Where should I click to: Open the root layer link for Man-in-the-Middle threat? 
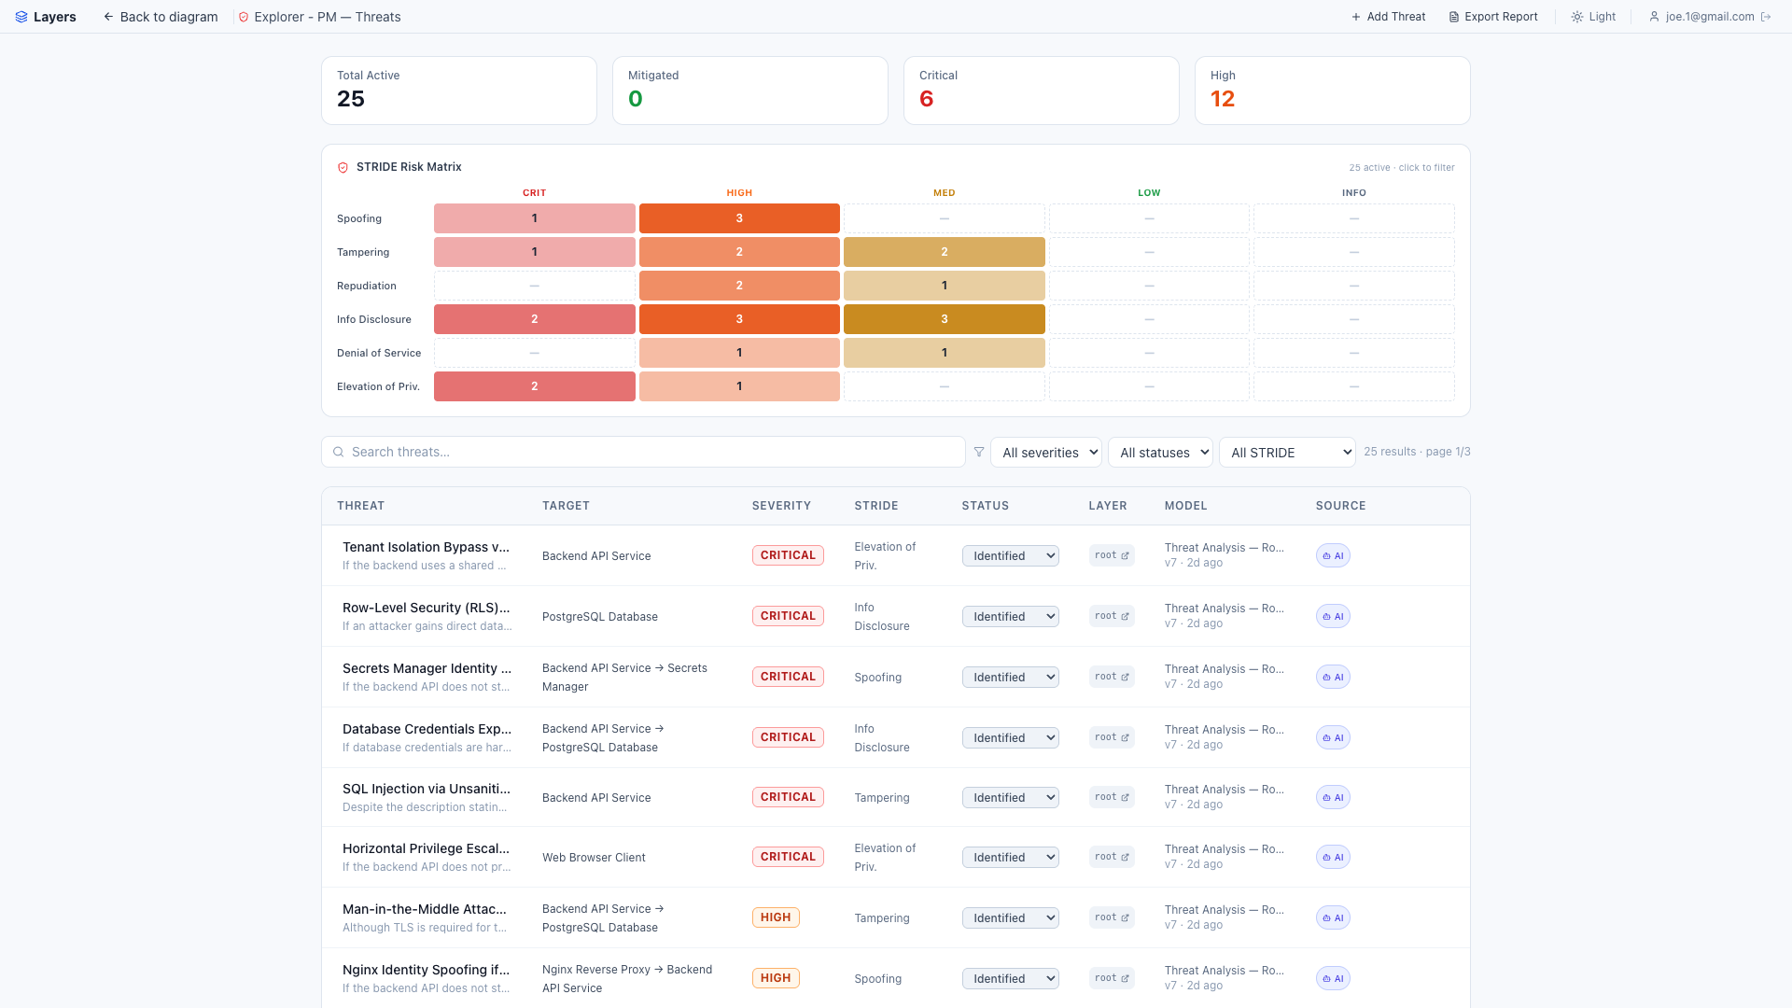click(1112, 917)
